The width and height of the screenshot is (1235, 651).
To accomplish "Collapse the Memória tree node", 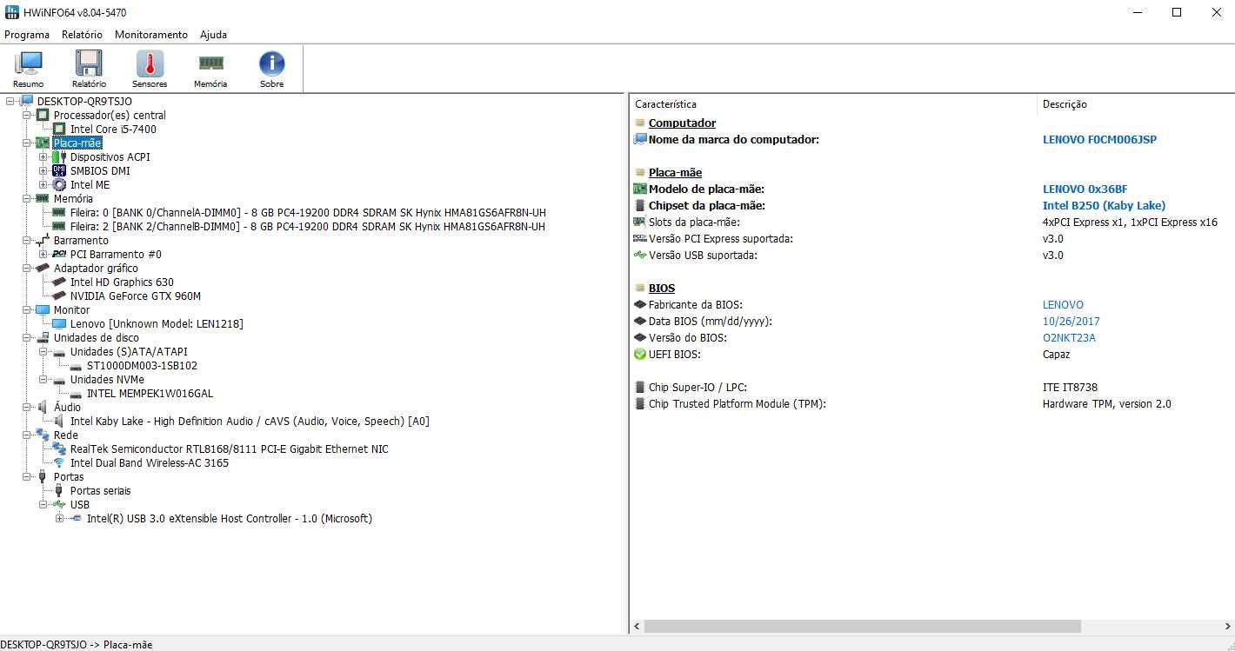I will pyautogui.click(x=26, y=199).
